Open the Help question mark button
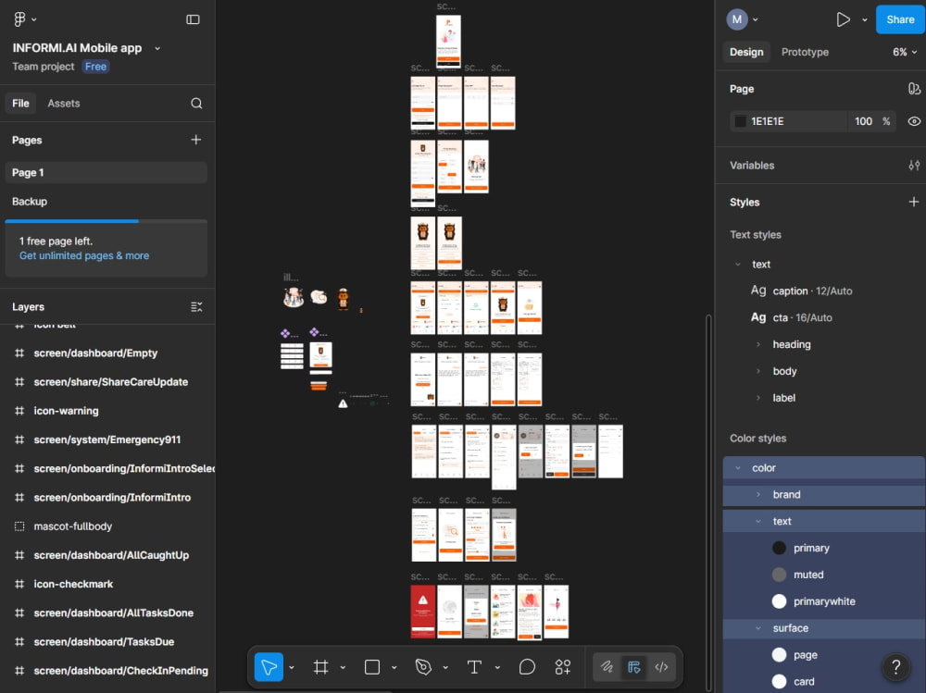This screenshot has width=926, height=693. click(x=895, y=667)
